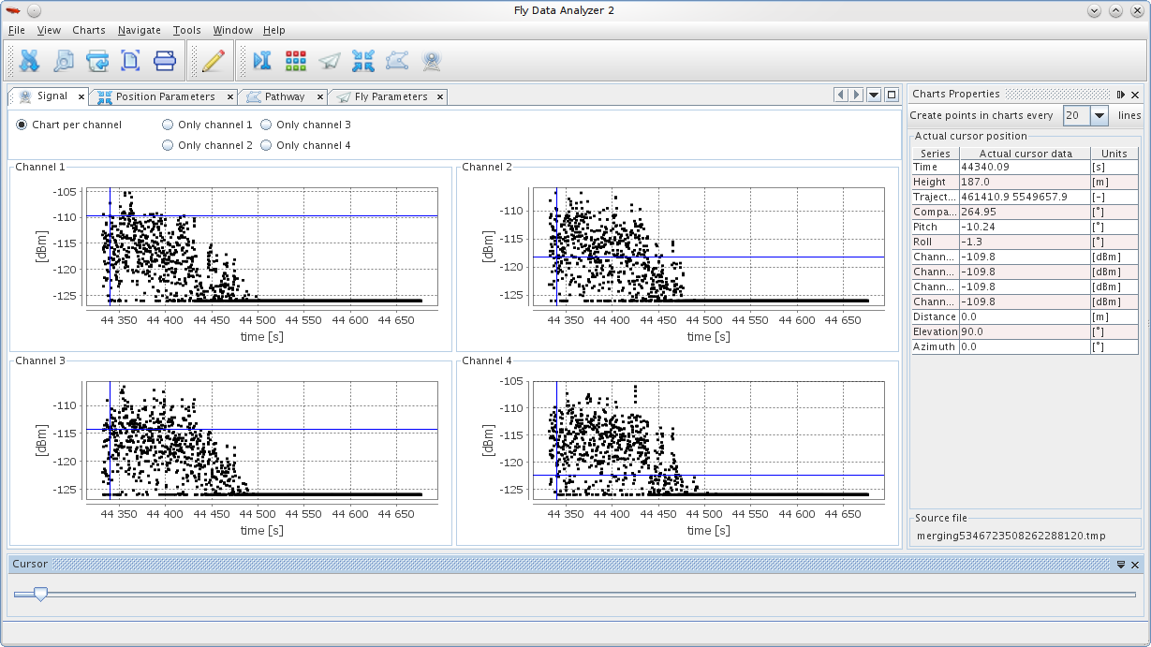Click the Cursor slider thumb

[40, 594]
